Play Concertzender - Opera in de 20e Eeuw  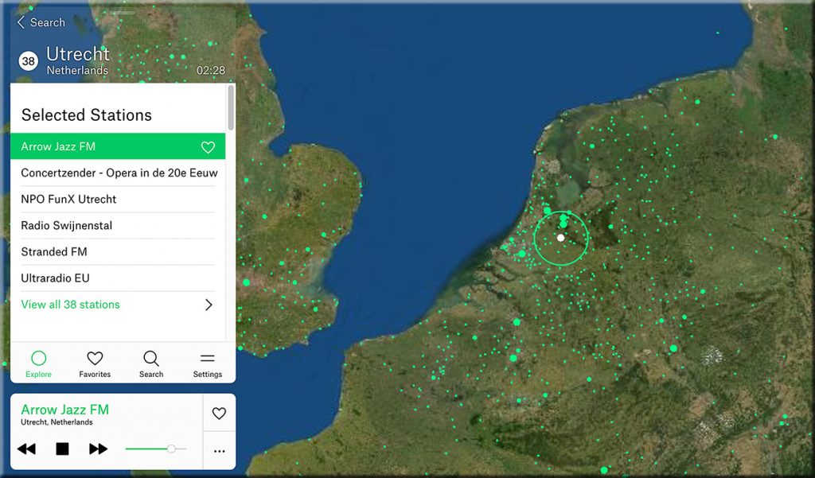(119, 173)
